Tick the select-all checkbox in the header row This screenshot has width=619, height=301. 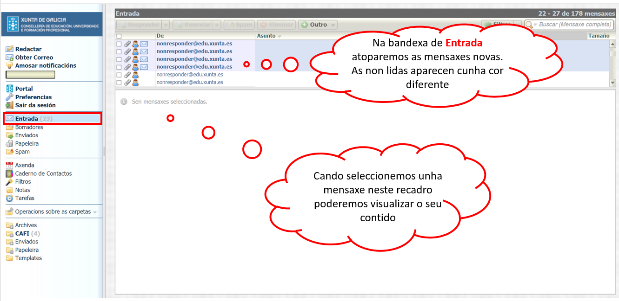pyautogui.click(x=119, y=36)
